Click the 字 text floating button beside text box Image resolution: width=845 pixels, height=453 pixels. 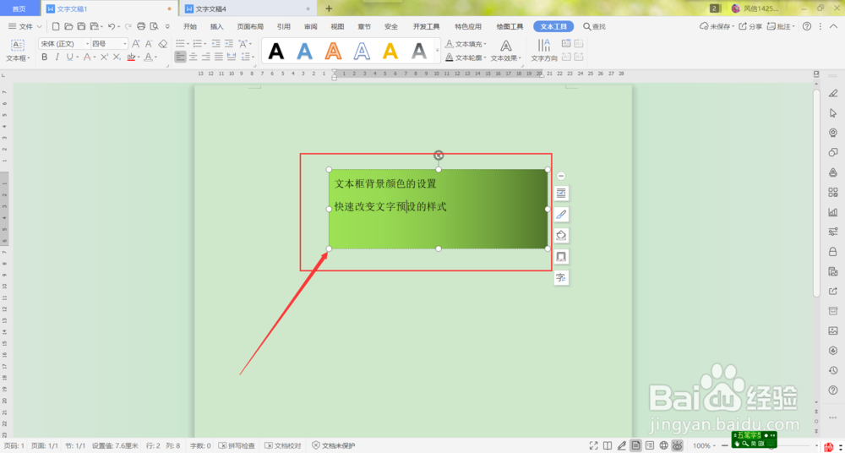pos(561,278)
